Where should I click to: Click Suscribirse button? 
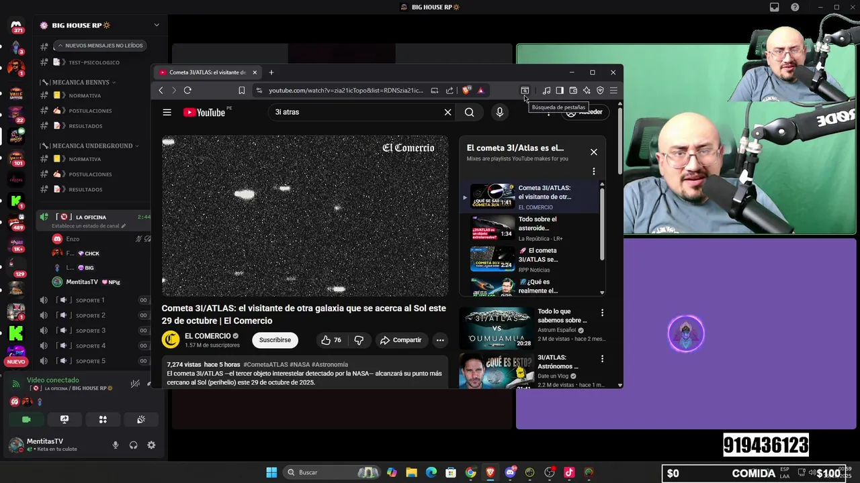coord(275,340)
